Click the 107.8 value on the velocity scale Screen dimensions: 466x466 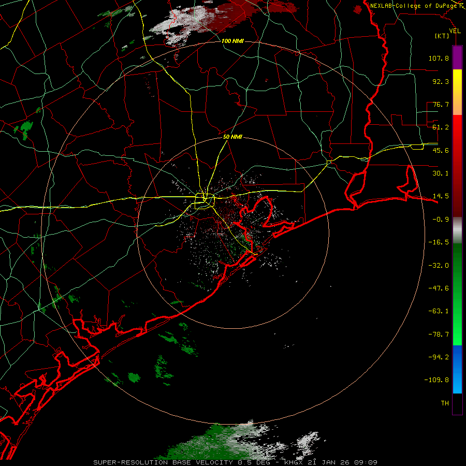[x=439, y=58]
